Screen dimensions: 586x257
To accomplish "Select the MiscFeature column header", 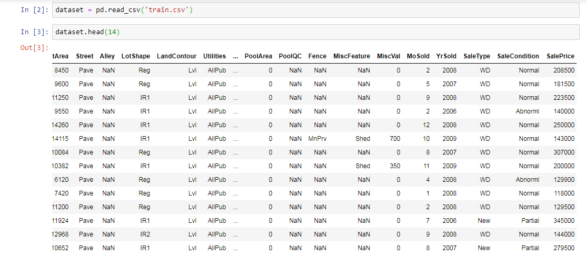I will pyautogui.click(x=352, y=56).
